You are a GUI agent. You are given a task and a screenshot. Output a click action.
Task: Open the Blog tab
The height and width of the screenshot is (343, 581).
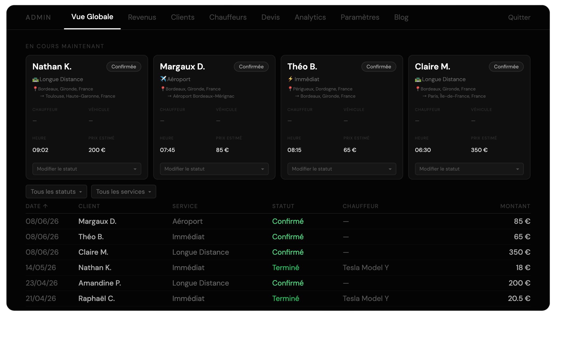(x=401, y=17)
